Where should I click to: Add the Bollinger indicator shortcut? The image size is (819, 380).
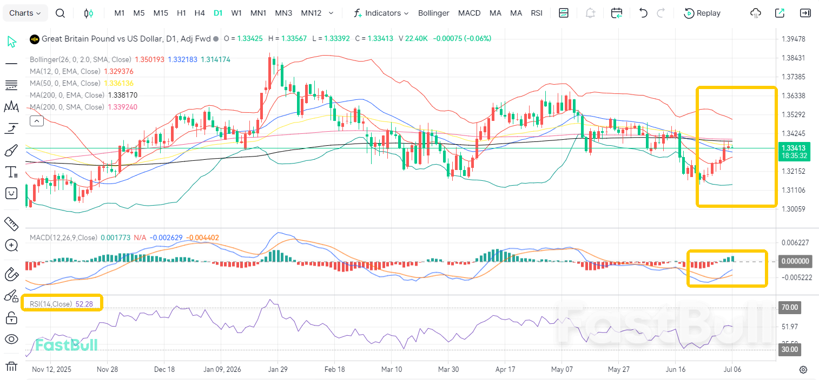pos(434,13)
